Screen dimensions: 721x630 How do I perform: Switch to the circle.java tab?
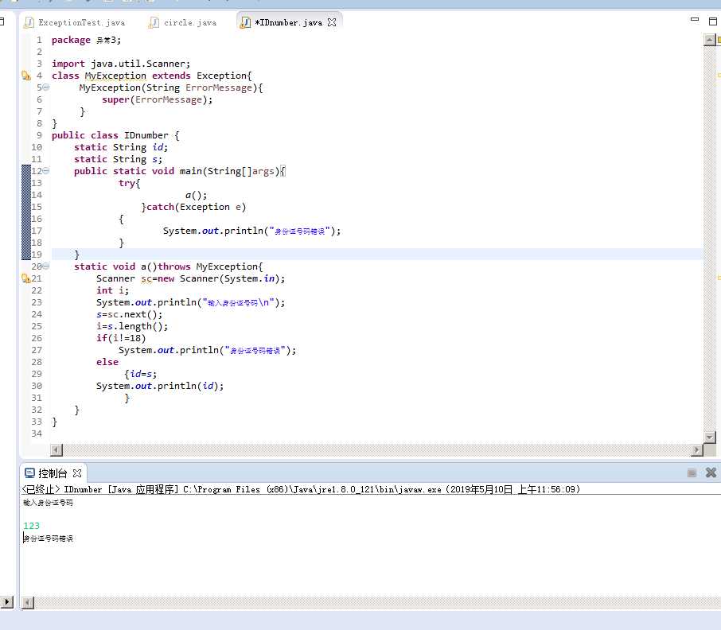(x=182, y=22)
